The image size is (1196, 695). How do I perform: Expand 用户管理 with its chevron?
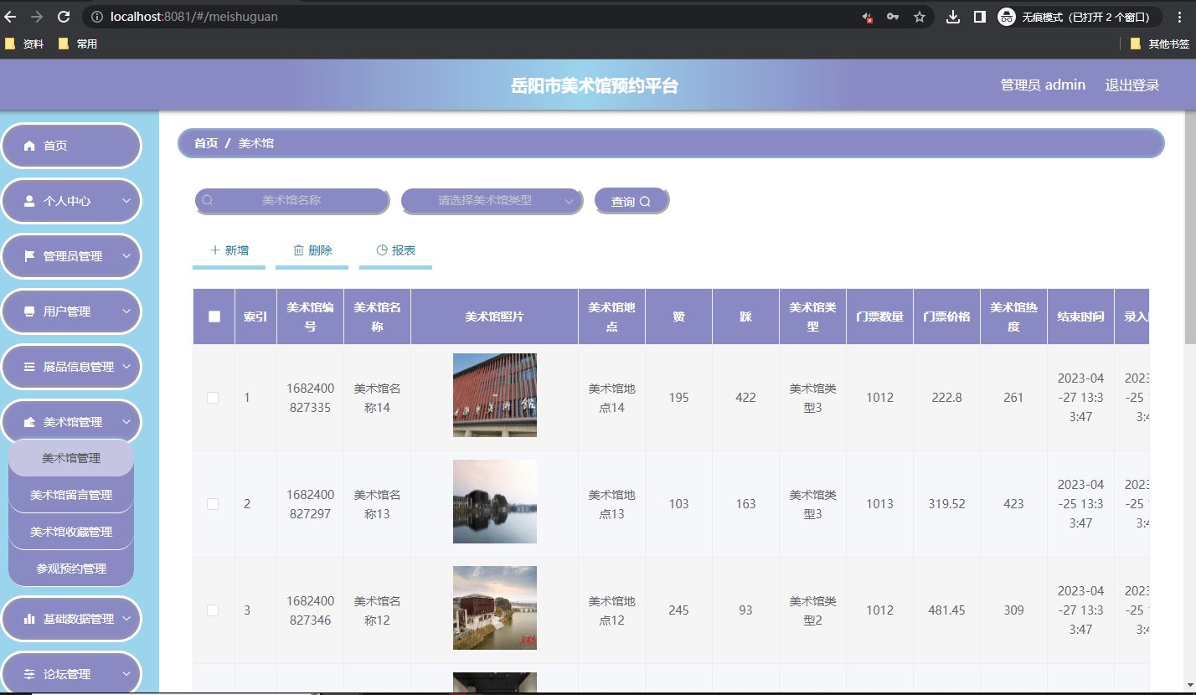pos(126,311)
